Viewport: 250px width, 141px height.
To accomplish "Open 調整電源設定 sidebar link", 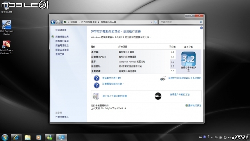I will [62, 45].
